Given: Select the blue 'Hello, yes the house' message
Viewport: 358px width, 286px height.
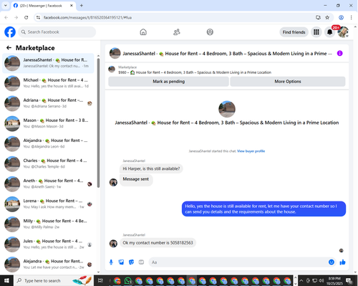Looking at the screenshot, I should (263, 209).
